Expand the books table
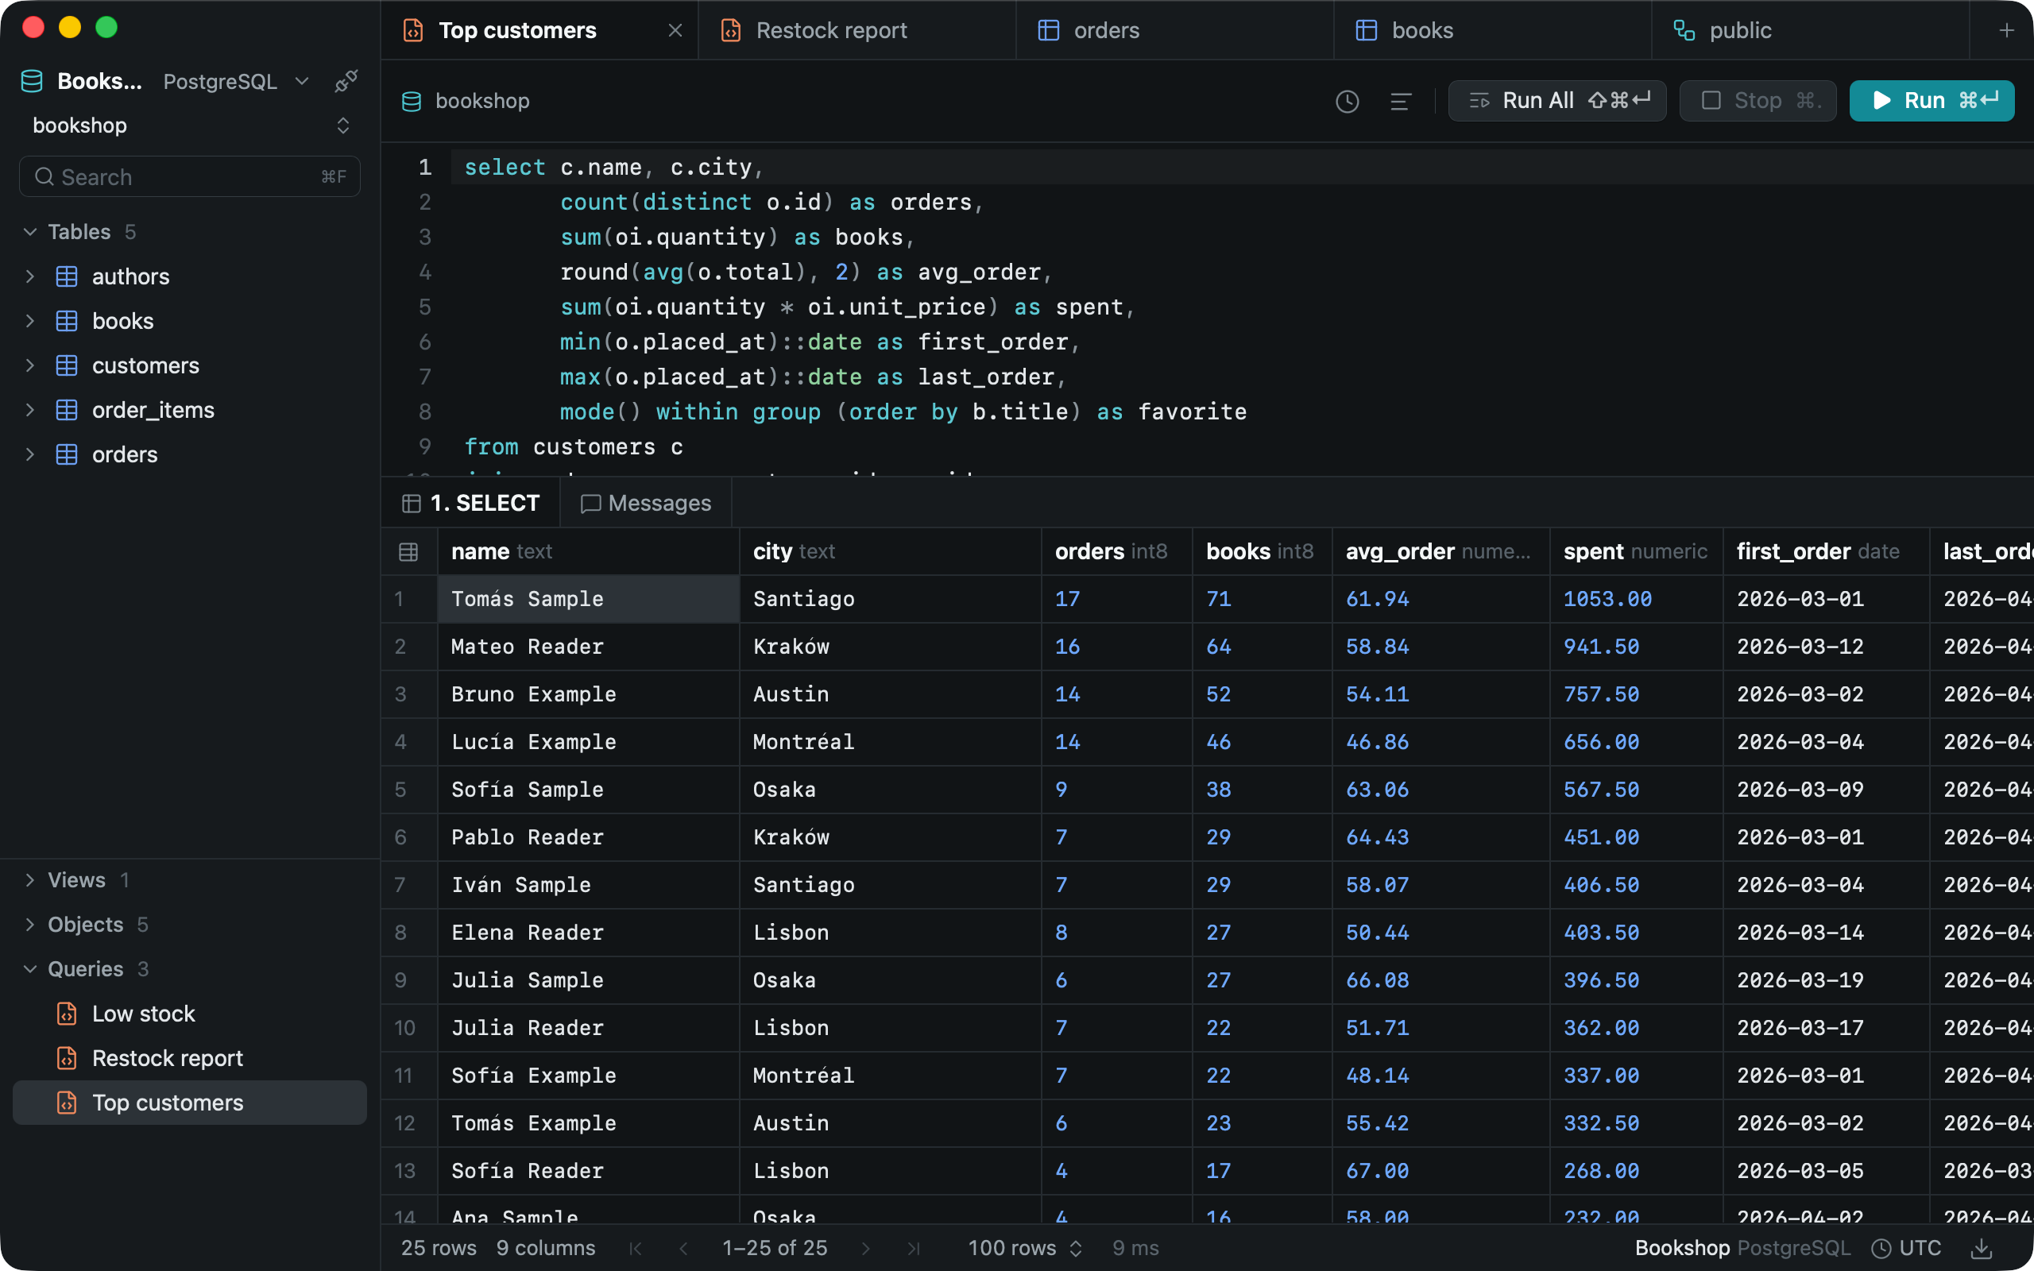 (x=30, y=321)
